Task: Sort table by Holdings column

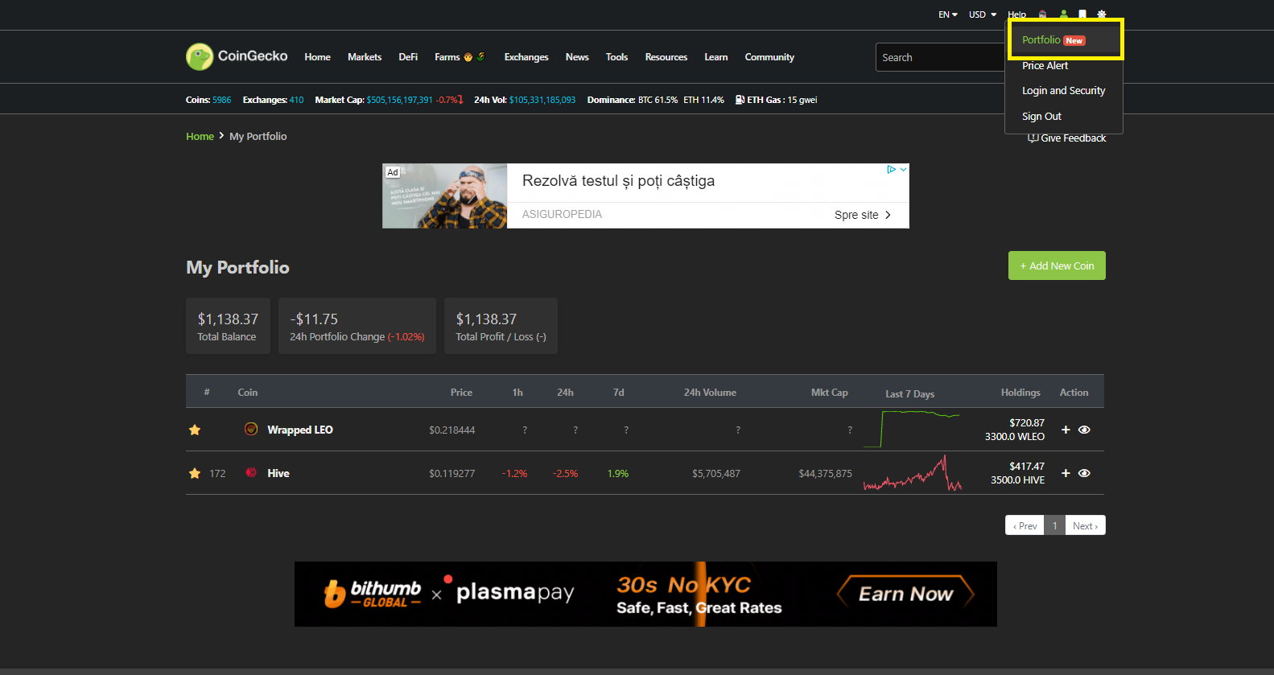Action: point(1020,393)
